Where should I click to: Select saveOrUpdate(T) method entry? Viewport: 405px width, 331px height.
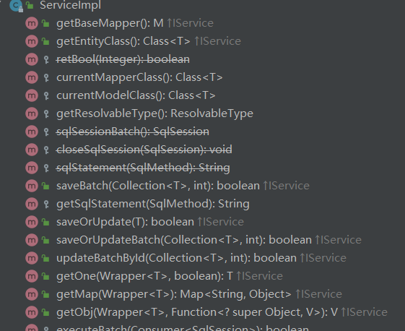[x=126, y=222]
